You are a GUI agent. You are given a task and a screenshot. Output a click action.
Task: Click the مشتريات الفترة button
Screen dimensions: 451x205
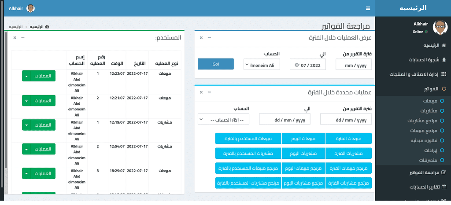pyautogui.click(x=348, y=154)
